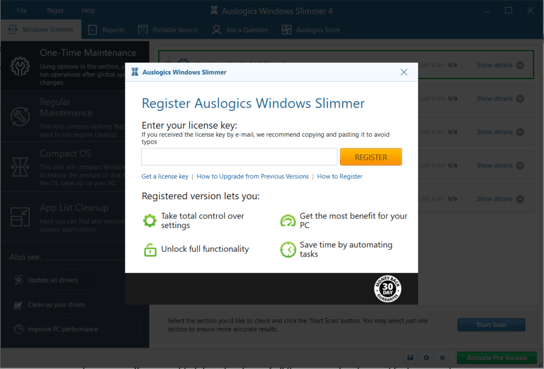
Task: Open the Compact OS tool icon
Action: [20, 167]
